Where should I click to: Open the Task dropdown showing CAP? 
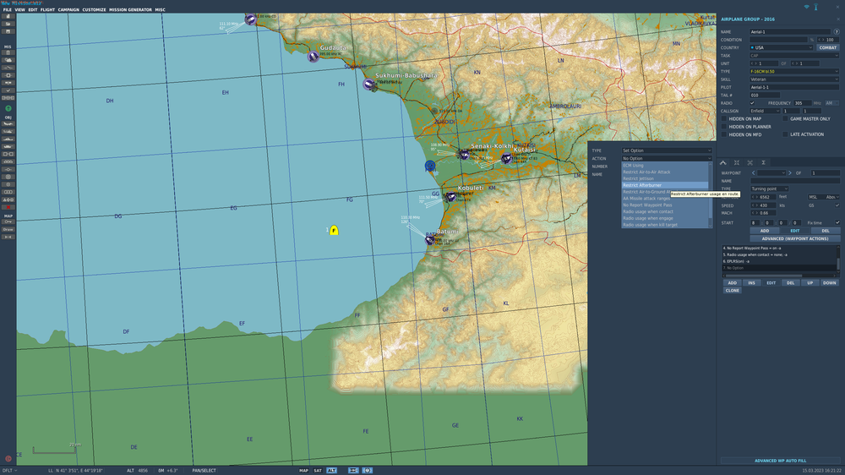click(x=794, y=56)
